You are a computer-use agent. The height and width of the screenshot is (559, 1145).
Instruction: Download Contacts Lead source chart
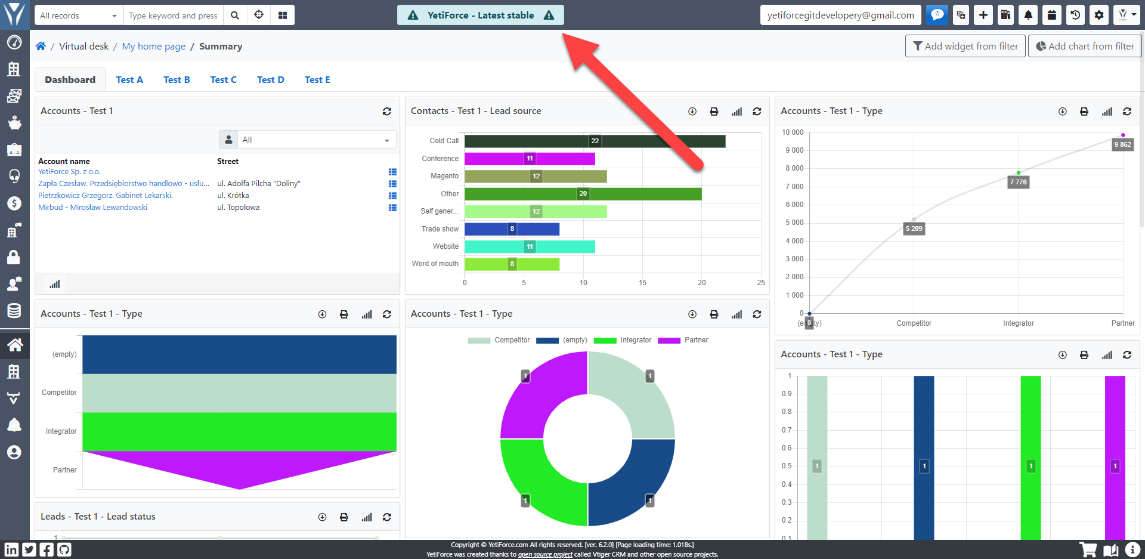692,112
